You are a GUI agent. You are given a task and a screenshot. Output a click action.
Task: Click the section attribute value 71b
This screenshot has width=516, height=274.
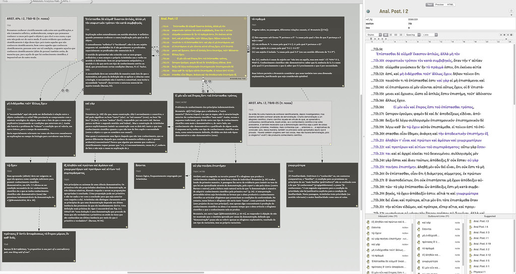click(x=410, y=24)
